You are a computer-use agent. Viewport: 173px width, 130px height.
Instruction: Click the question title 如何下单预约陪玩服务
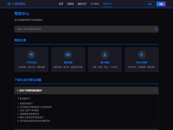(30, 91)
